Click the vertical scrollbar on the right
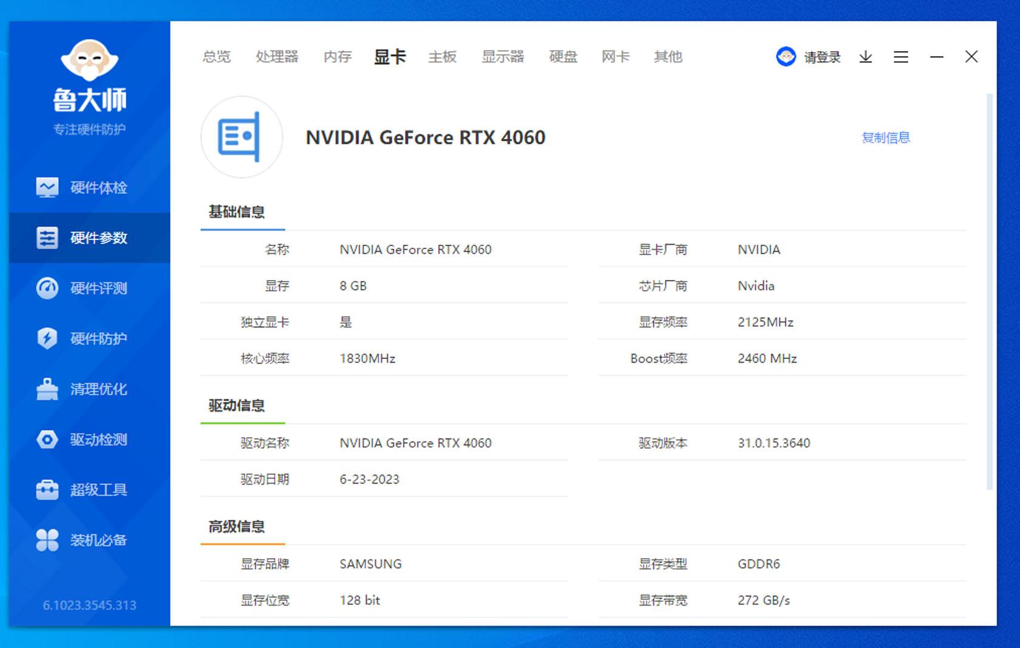 point(990,292)
